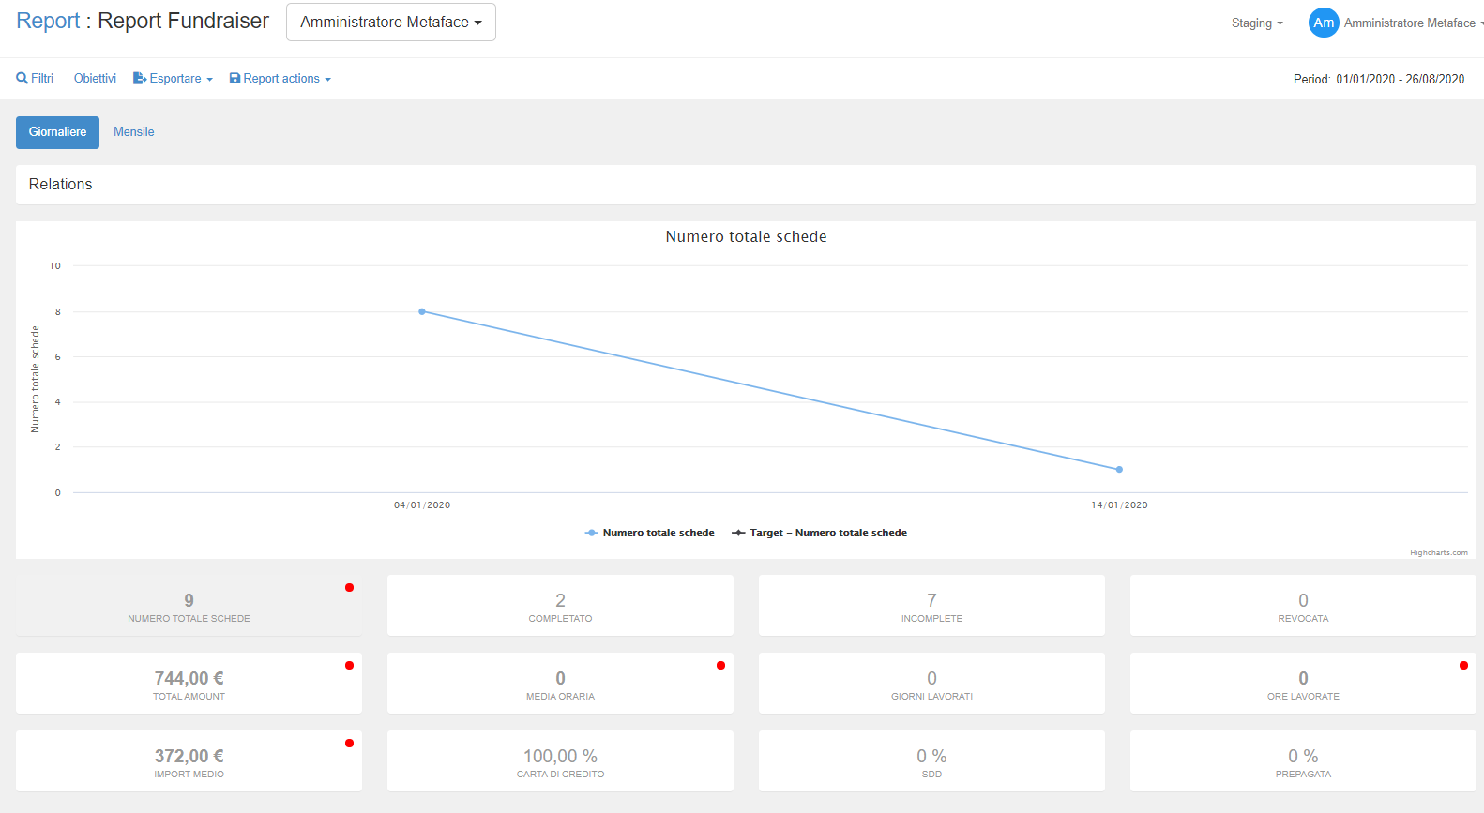Screen dimensions: 1484x813
Task: Click the Report breadcrumb link
Action: pyautogui.click(x=48, y=21)
